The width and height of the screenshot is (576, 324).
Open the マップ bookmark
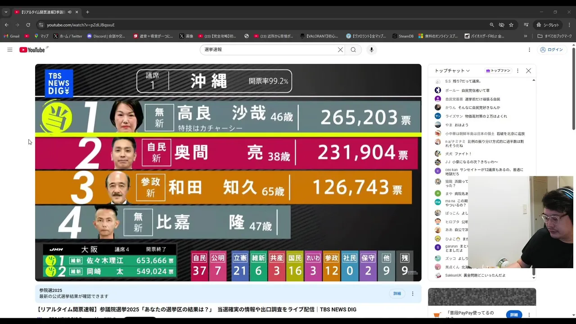click(41, 36)
